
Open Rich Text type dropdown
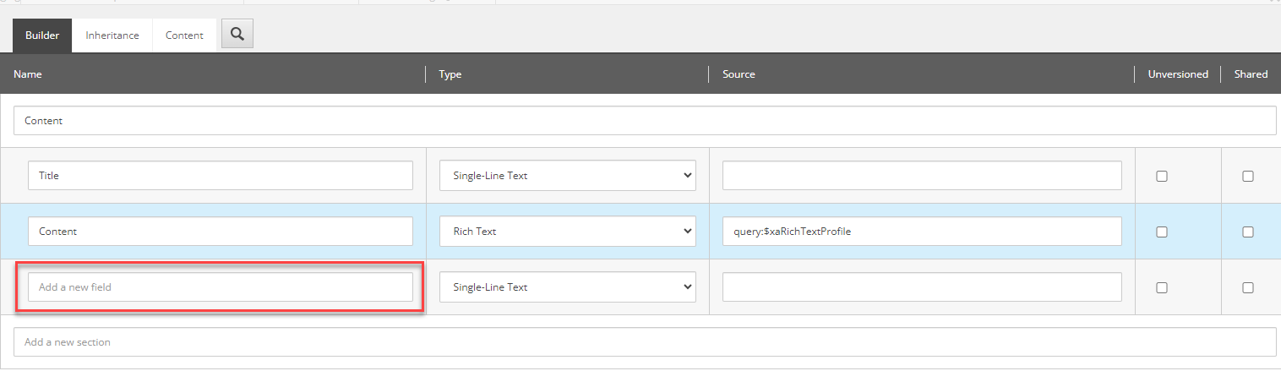point(568,232)
